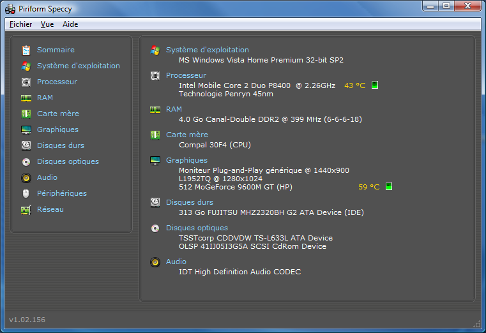Select Carte mère in the sidebar
Image resolution: width=486 pixels, height=333 pixels.
coord(58,114)
